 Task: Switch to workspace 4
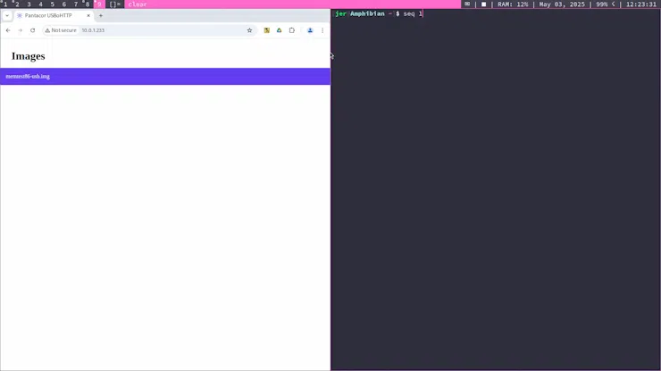[x=41, y=4]
